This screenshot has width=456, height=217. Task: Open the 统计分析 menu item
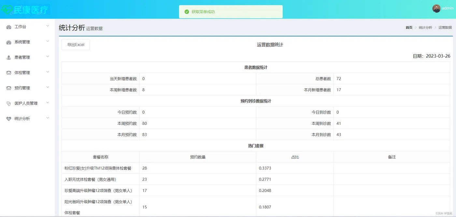pyautogui.click(x=27, y=119)
